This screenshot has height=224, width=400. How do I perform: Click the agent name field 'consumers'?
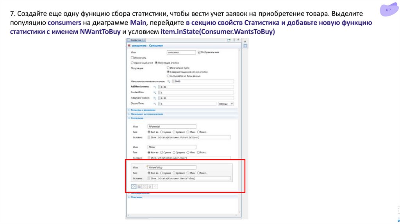click(181, 52)
